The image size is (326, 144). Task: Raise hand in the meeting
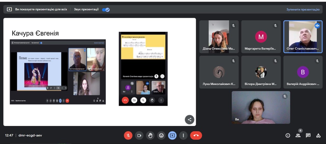click(150, 135)
